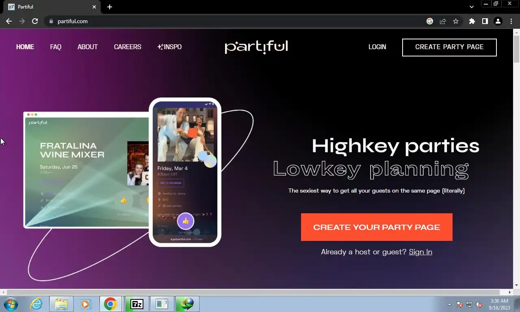Open the green notepad app in taskbar
The width and height of the screenshot is (520, 312).
point(162,304)
